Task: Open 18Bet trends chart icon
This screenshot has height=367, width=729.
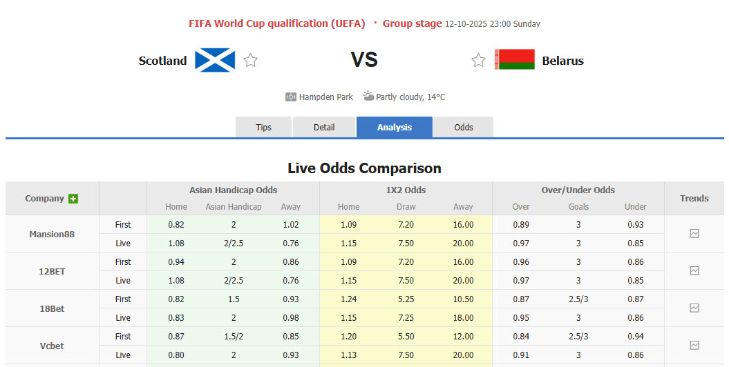Action: [x=694, y=308]
